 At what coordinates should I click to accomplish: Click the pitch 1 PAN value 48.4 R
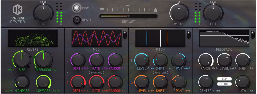click(x=187, y=68)
